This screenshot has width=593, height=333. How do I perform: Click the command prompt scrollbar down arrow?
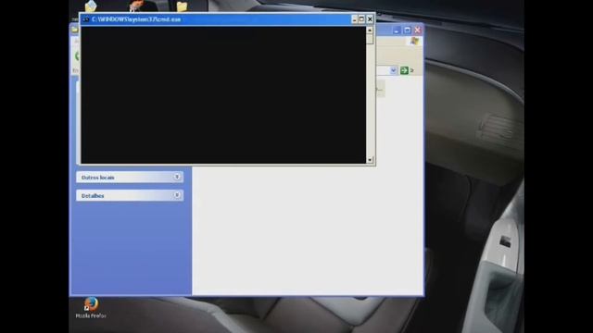(x=370, y=160)
